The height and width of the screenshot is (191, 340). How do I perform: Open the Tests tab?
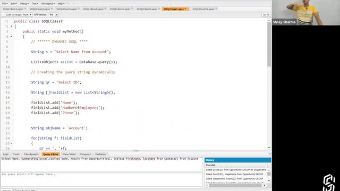[16, 154]
